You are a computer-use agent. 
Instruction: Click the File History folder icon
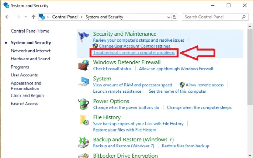coord(84,120)
